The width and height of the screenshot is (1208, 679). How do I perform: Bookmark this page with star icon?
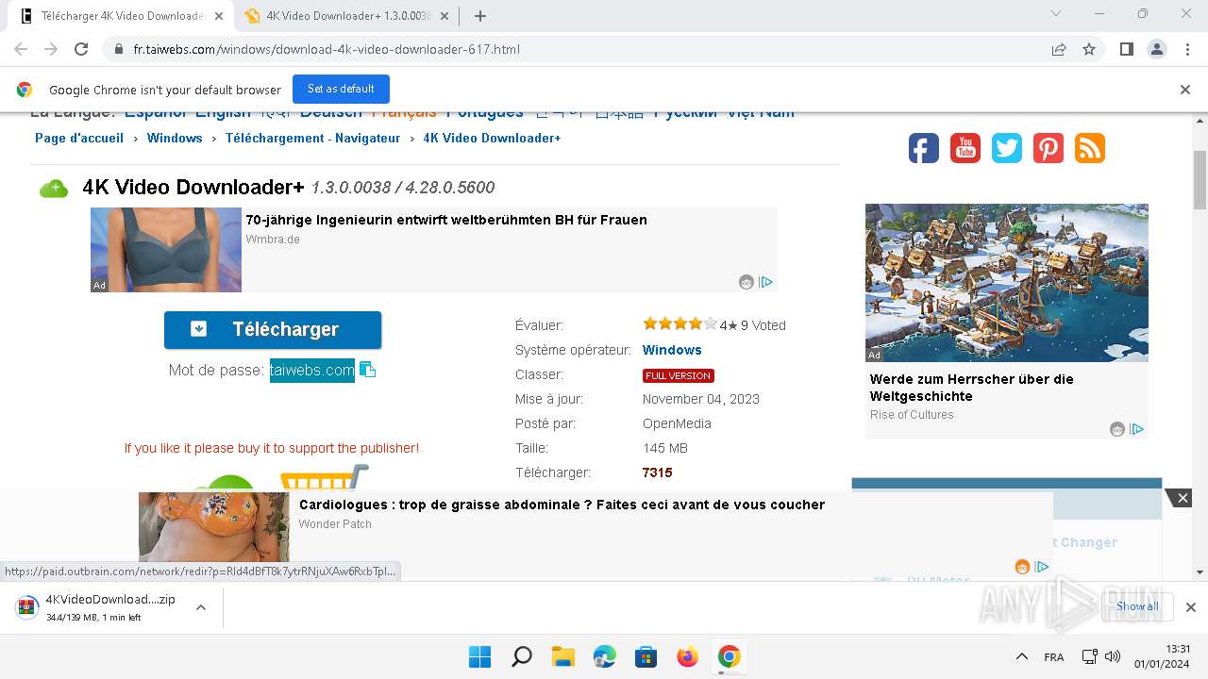click(x=1089, y=49)
